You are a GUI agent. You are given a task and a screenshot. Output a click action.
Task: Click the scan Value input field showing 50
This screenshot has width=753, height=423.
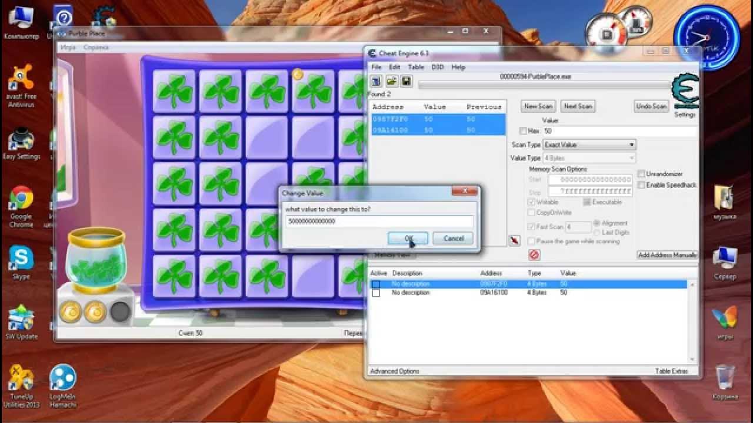click(619, 131)
